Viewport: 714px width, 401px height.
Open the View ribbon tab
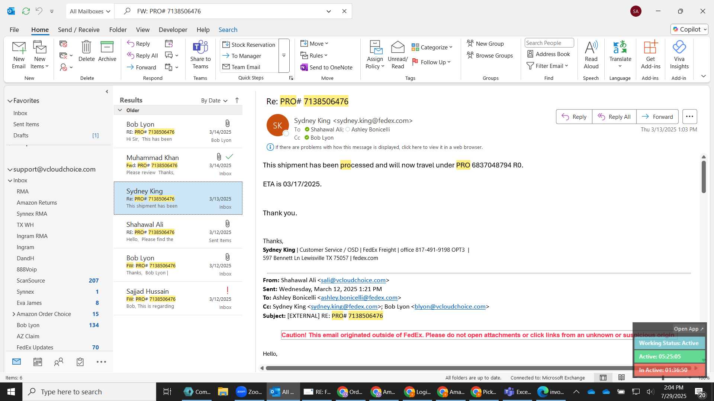pos(142,30)
